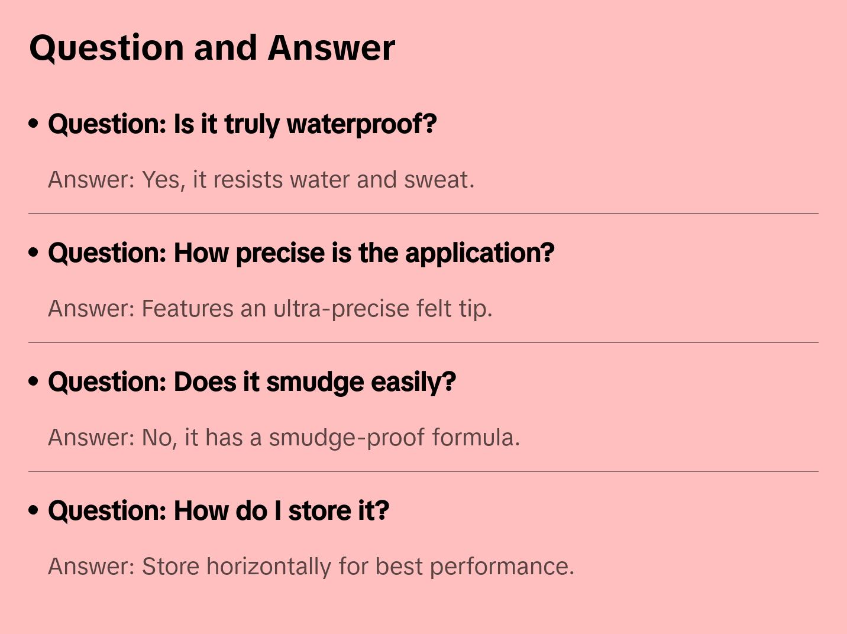Image resolution: width=847 pixels, height=634 pixels.
Task: Click the answer about resisting water and sweat
Action: click(x=261, y=180)
